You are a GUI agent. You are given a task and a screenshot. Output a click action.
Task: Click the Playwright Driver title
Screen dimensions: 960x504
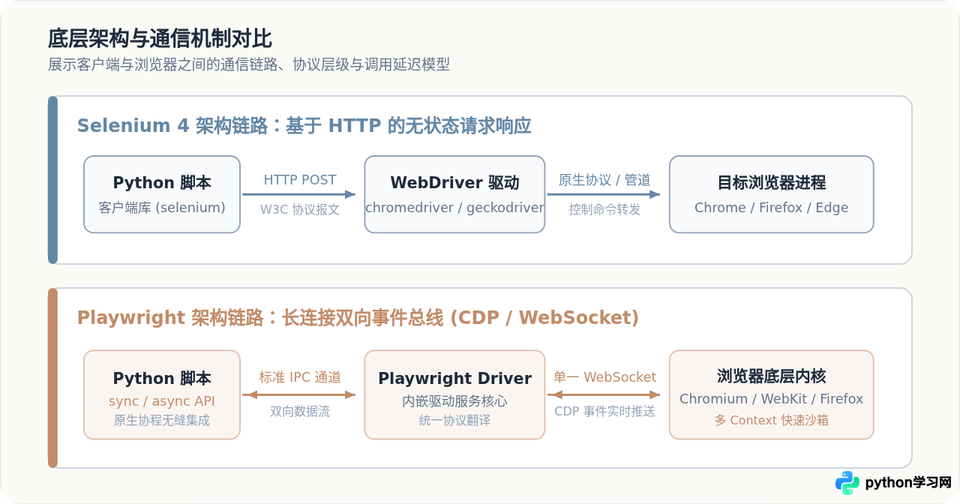(x=454, y=379)
